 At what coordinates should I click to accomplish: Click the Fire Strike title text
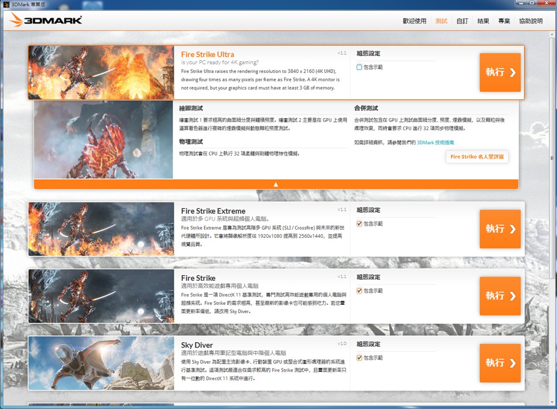[x=198, y=278]
